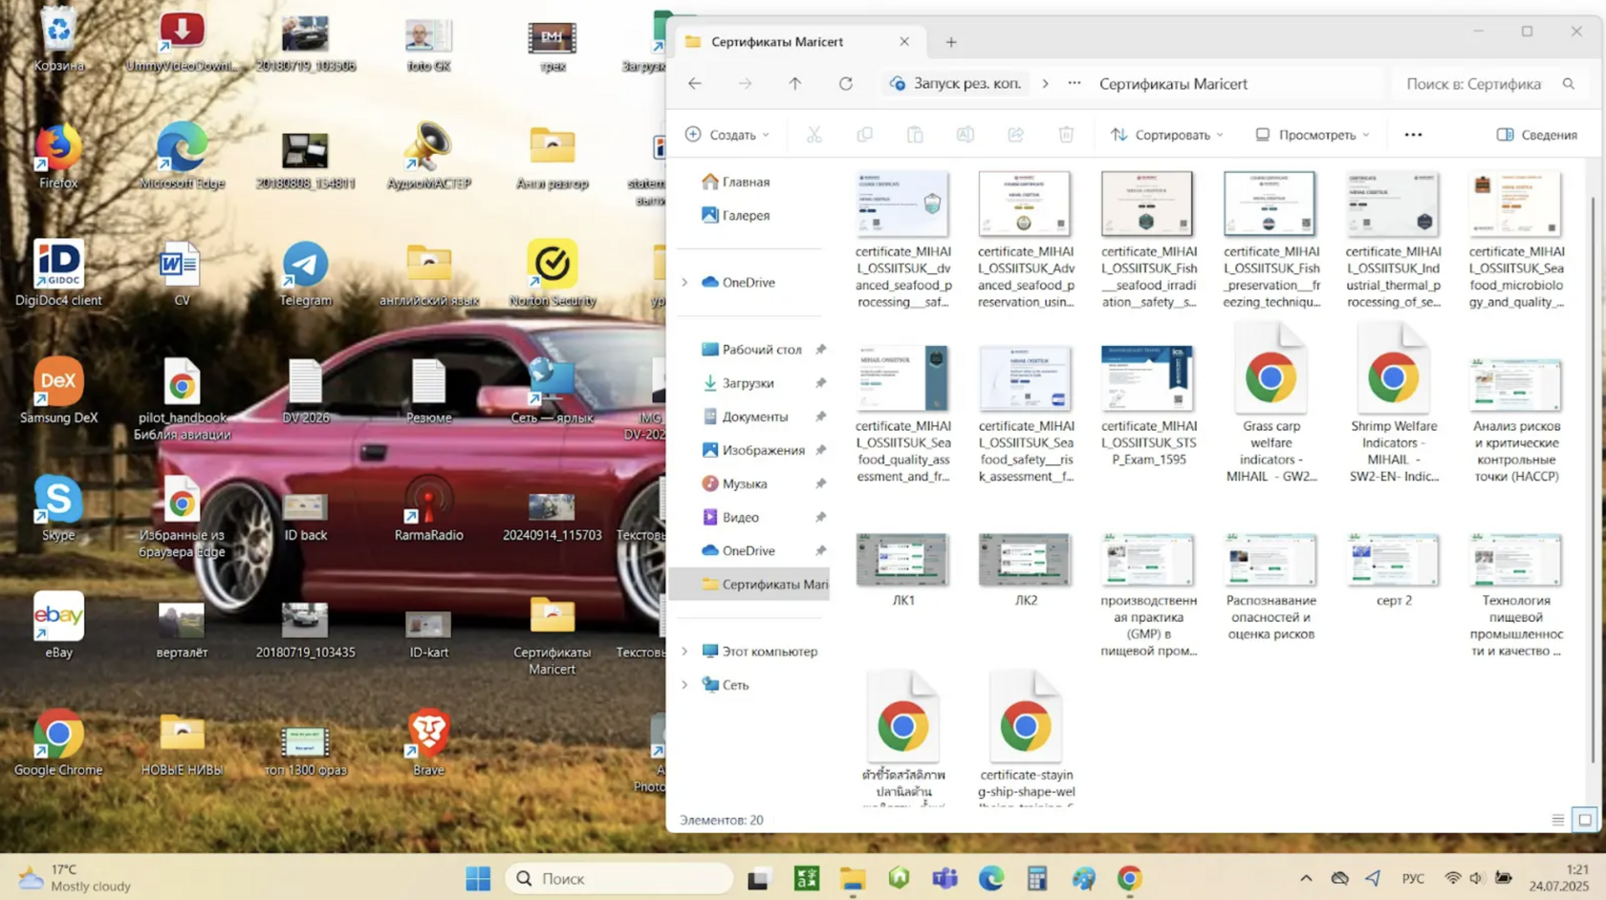Open the Создать dropdown menu

(x=727, y=135)
